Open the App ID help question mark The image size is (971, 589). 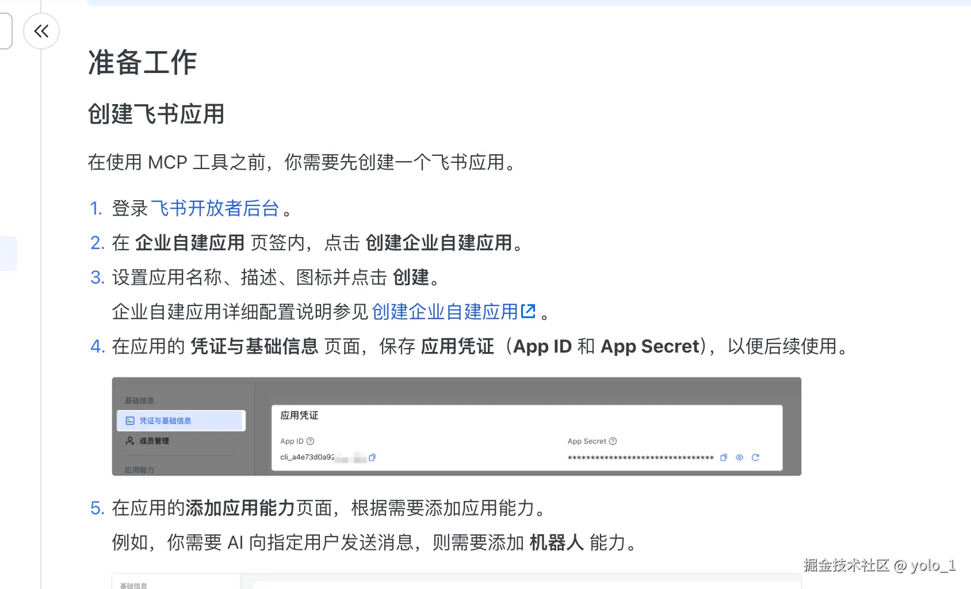coord(309,441)
